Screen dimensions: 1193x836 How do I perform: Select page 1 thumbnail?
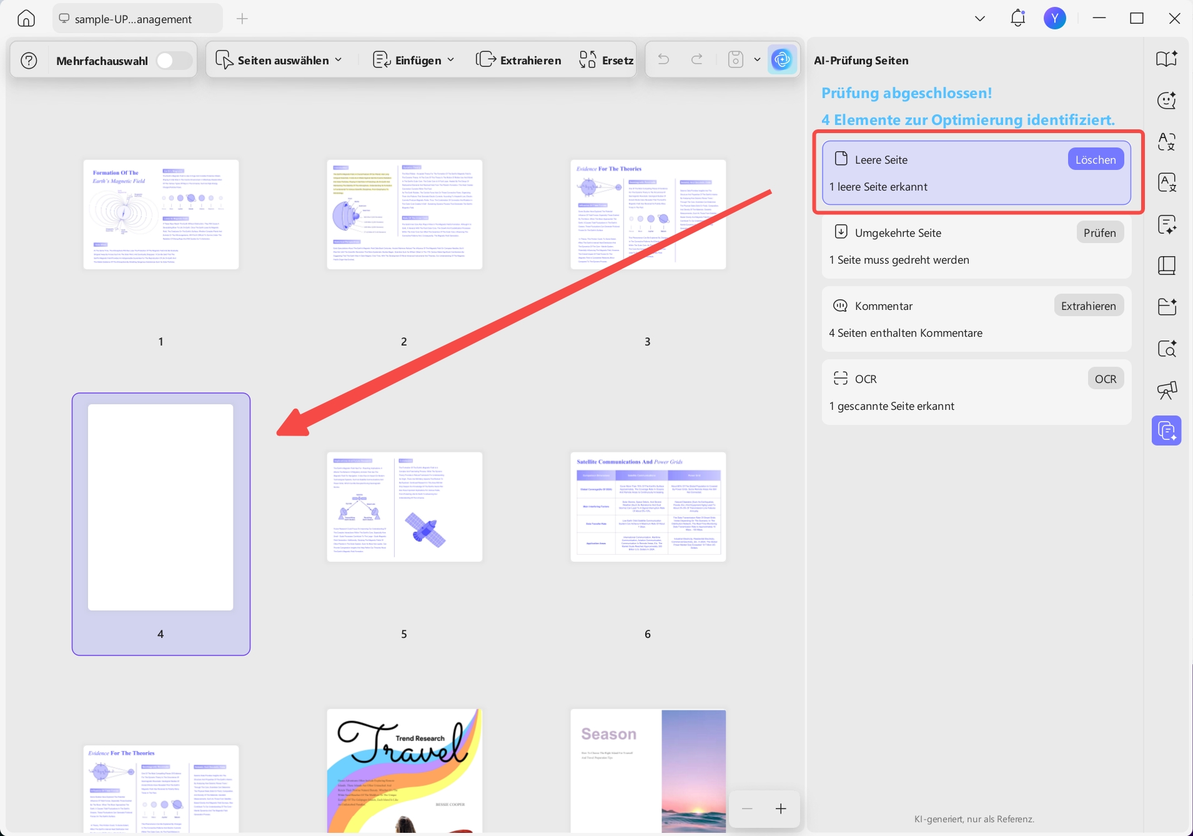(161, 214)
